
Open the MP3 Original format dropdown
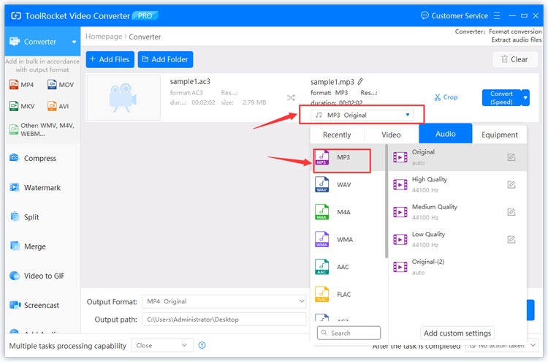362,115
